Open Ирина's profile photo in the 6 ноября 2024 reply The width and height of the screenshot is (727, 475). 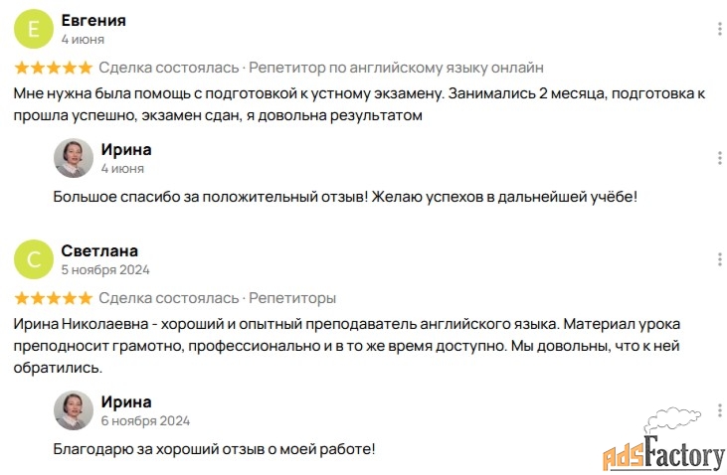click(x=74, y=410)
